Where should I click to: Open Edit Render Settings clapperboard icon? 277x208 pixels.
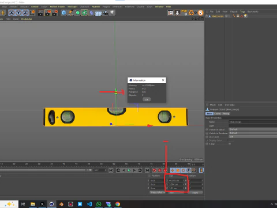pyautogui.click(x=55, y=13)
